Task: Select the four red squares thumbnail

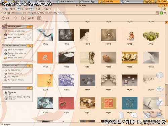Action: pos(109,103)
